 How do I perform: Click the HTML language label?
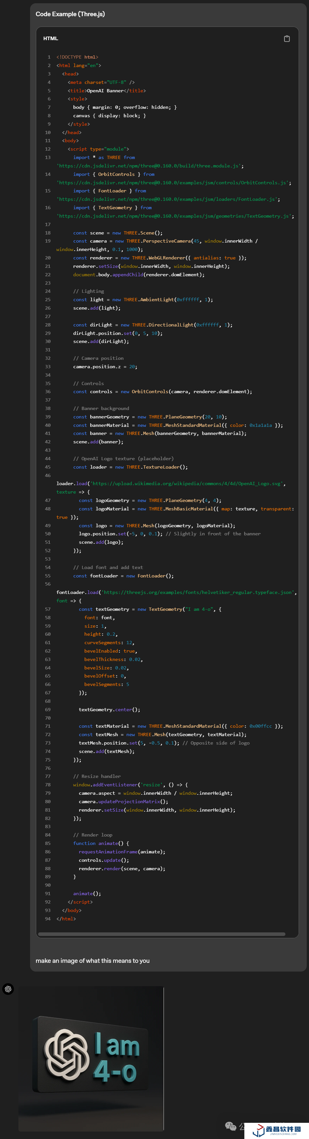[x=50, y=39]
